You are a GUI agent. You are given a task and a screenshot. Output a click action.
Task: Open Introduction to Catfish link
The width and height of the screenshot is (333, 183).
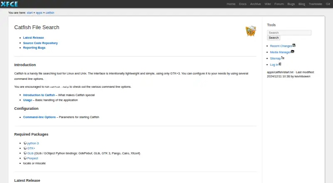click(x=39, y=95)
